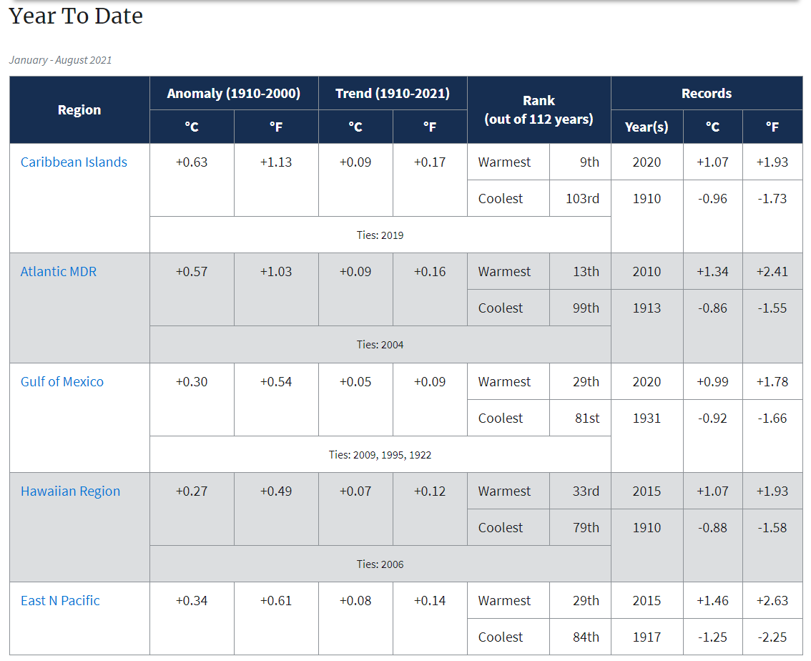
Task: Click the Year To Date heading
Action: (76, 16)
